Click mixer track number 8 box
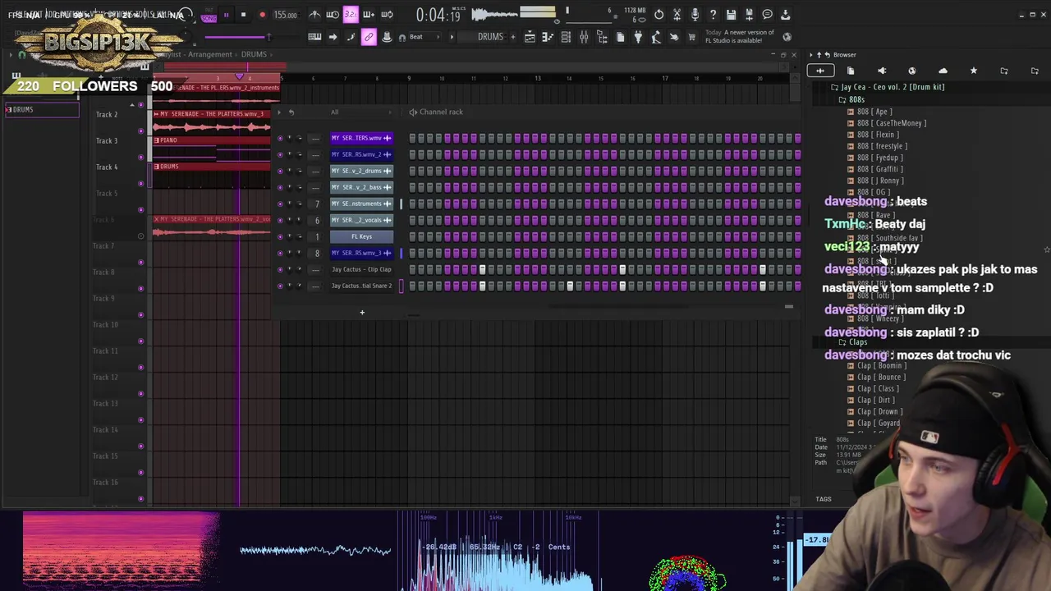The width and height of the screenshot is (1051, 591). (x=317, y=253)
